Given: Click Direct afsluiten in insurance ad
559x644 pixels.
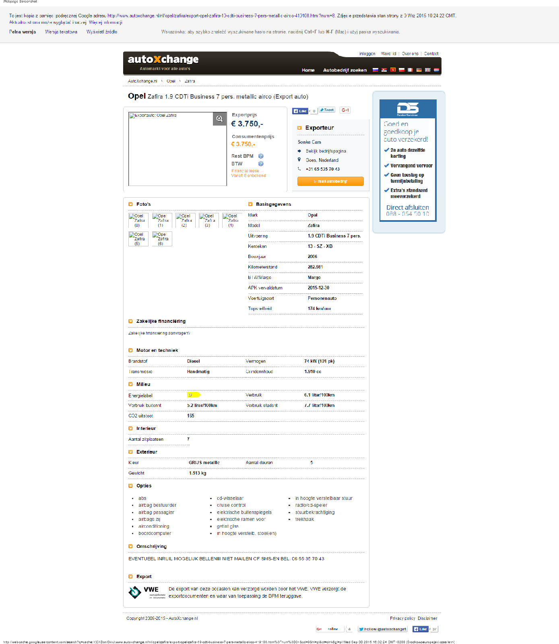Looking at the screenshot, I should 408,208.
